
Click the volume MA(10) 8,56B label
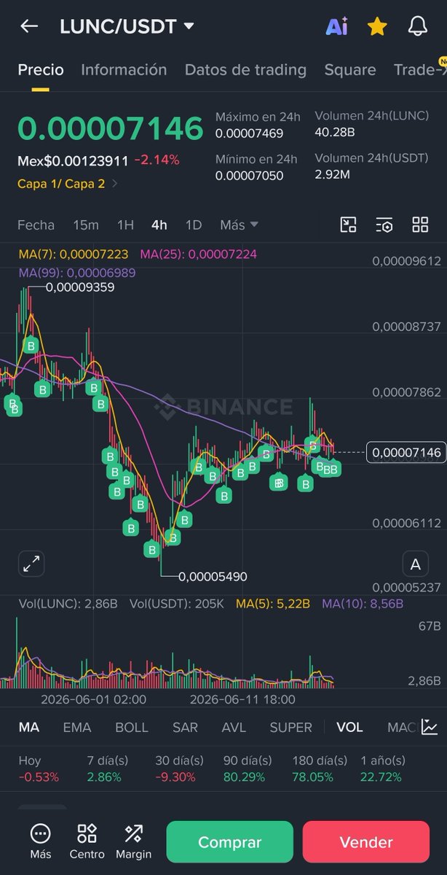[363, 604]
